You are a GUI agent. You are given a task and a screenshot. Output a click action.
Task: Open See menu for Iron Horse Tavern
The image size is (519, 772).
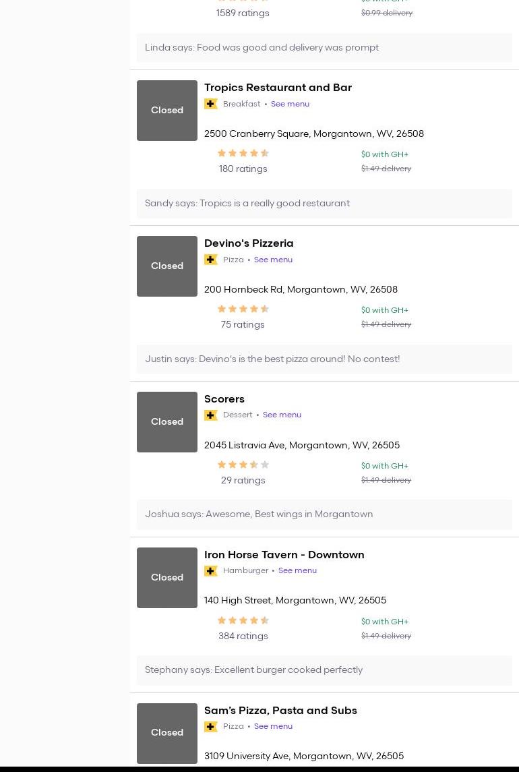[x=297, y=571]
